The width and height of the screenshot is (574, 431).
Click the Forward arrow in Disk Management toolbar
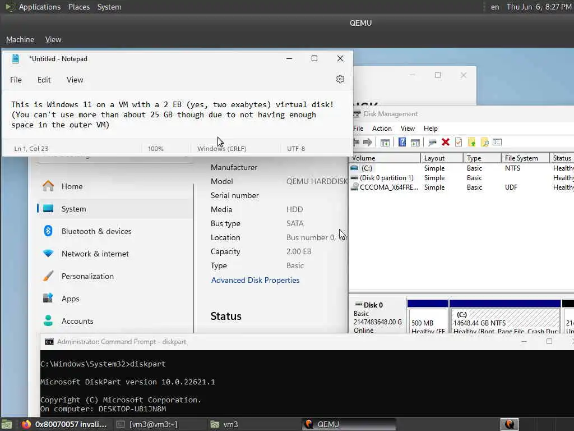(368, 143)
